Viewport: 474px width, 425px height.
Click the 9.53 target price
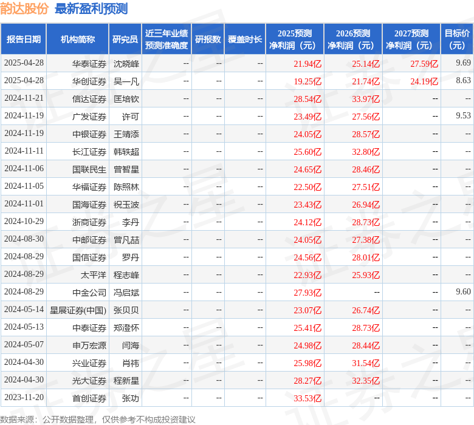click(x=464, y=116)
